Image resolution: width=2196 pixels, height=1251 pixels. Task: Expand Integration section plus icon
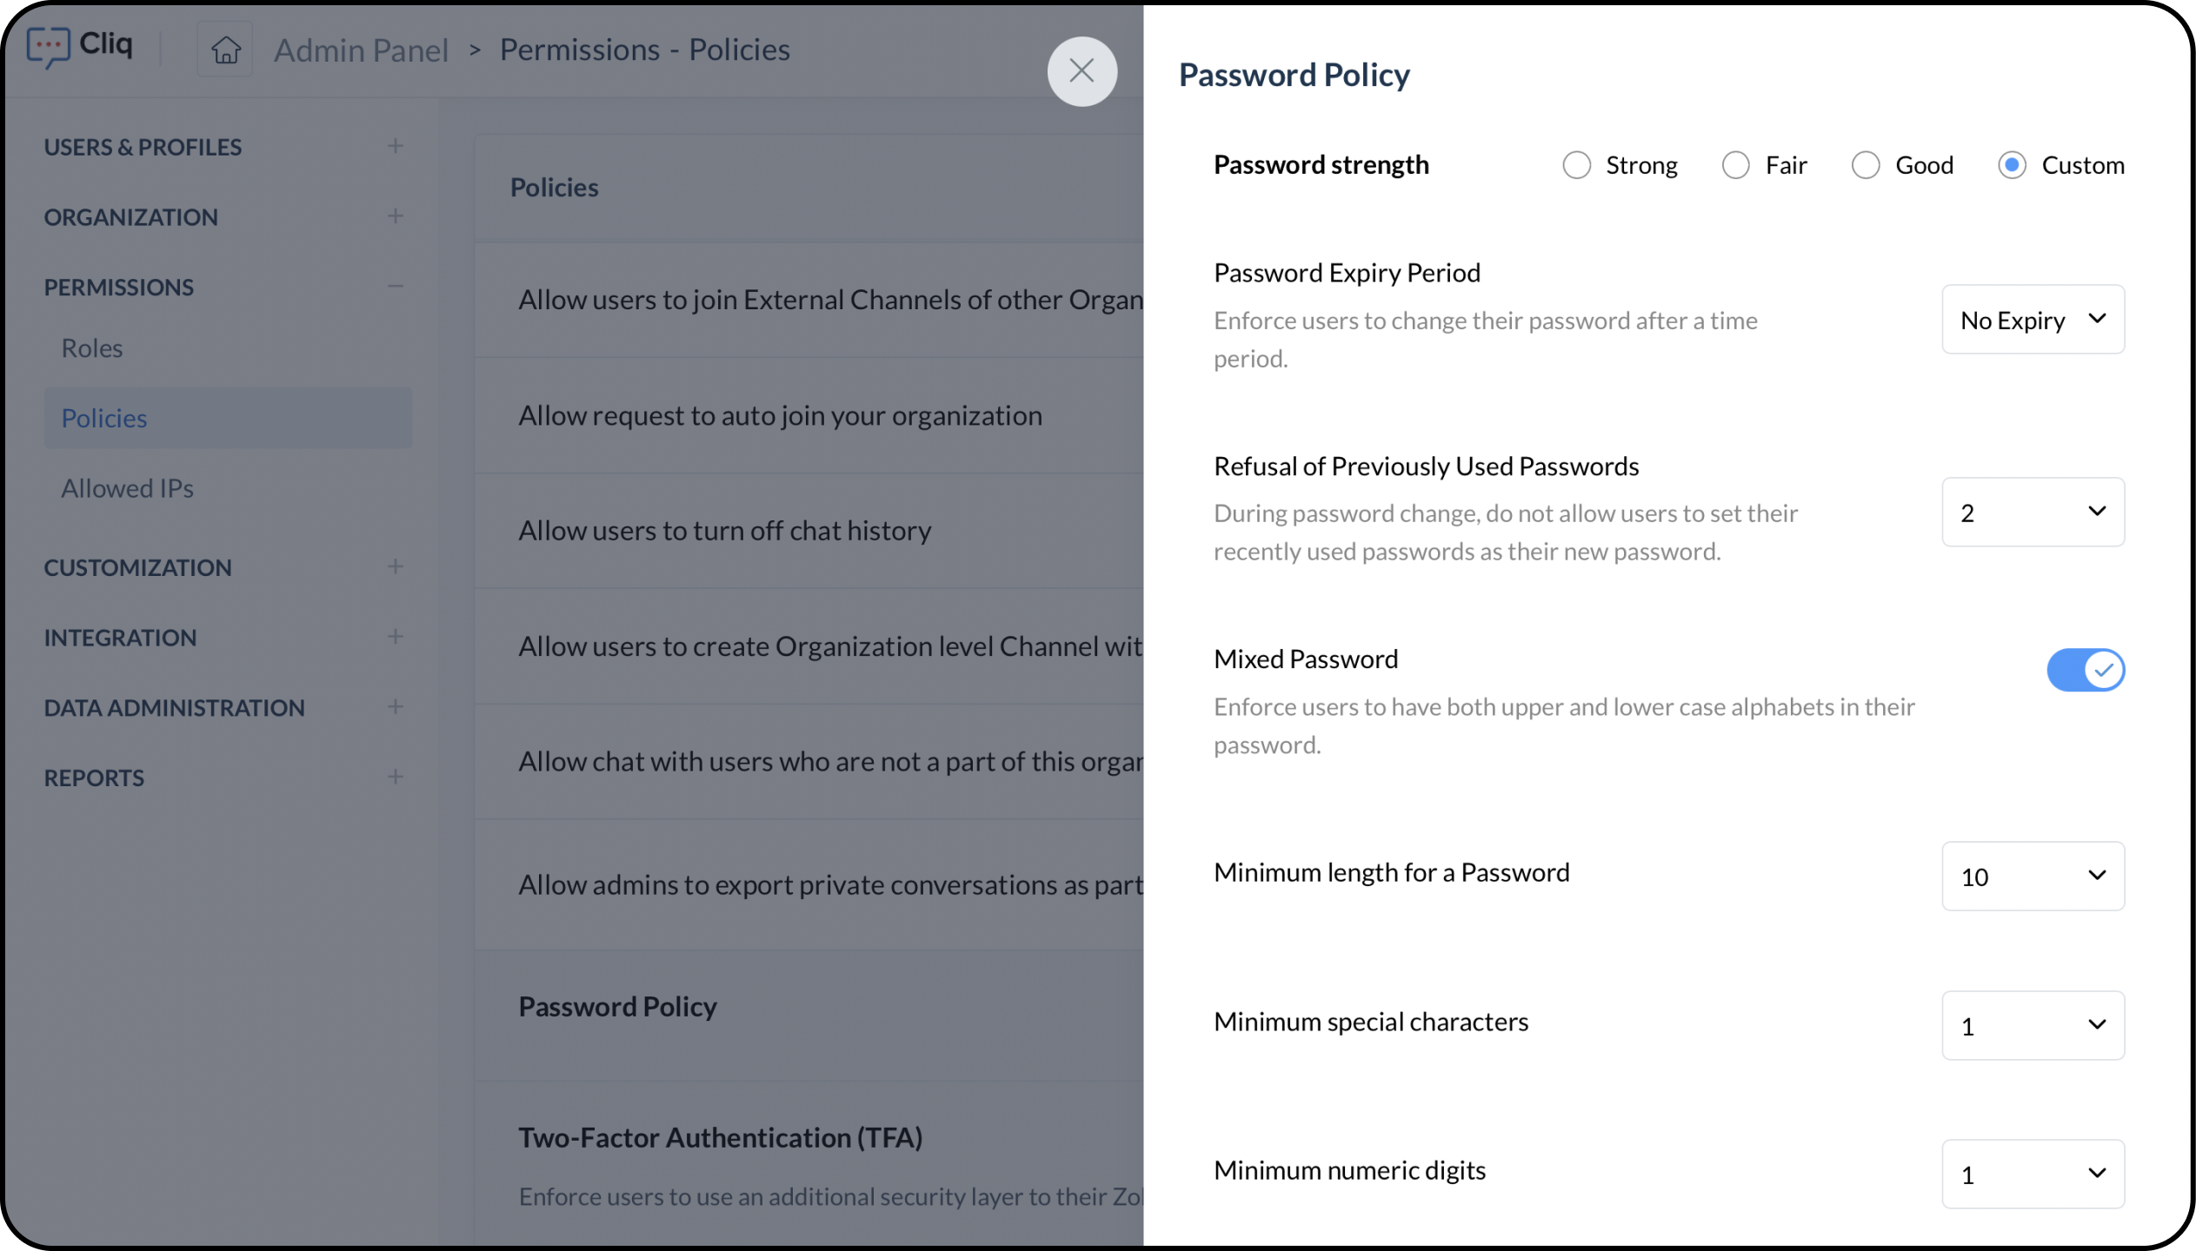[396, 637]
